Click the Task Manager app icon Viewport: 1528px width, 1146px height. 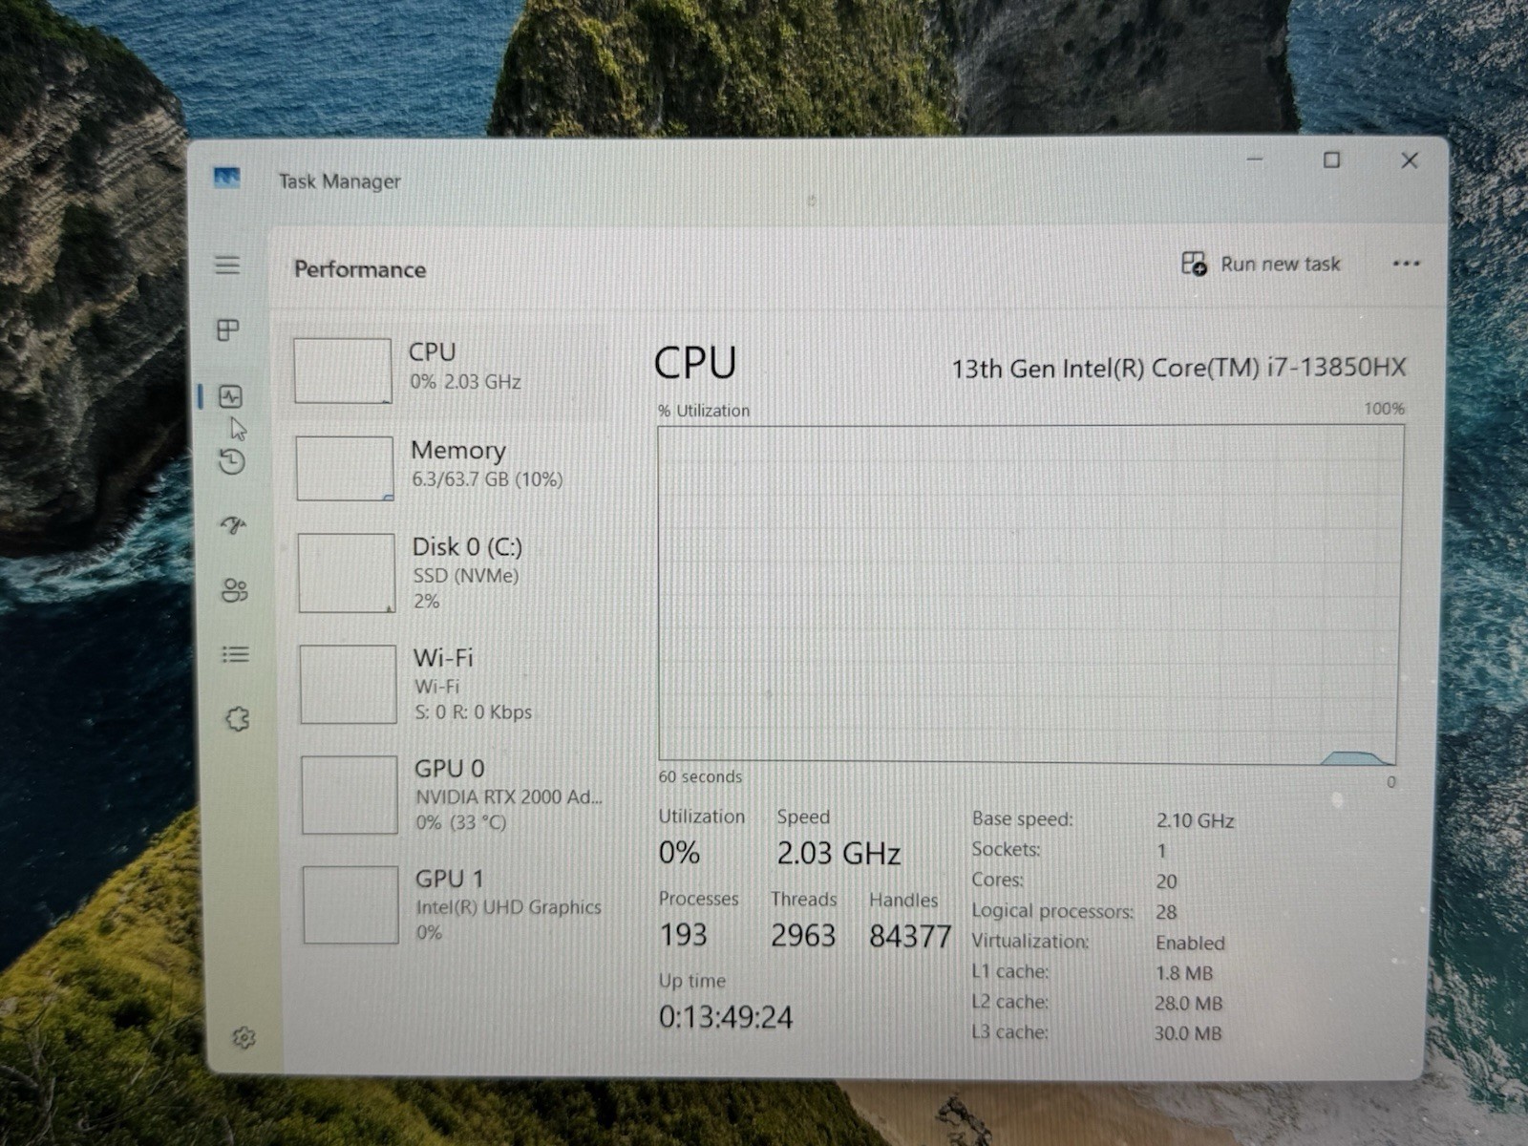click(226, 178)
